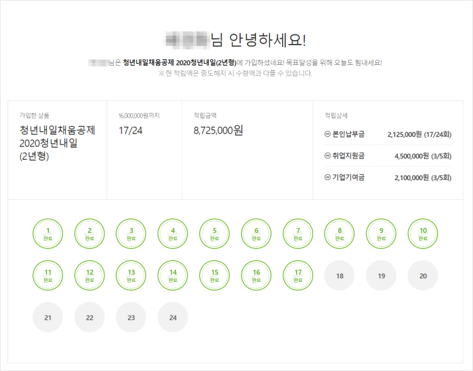
Task: Click the completed installment 9 stamp
Action: pyautogui.click(x=381, y=234)
